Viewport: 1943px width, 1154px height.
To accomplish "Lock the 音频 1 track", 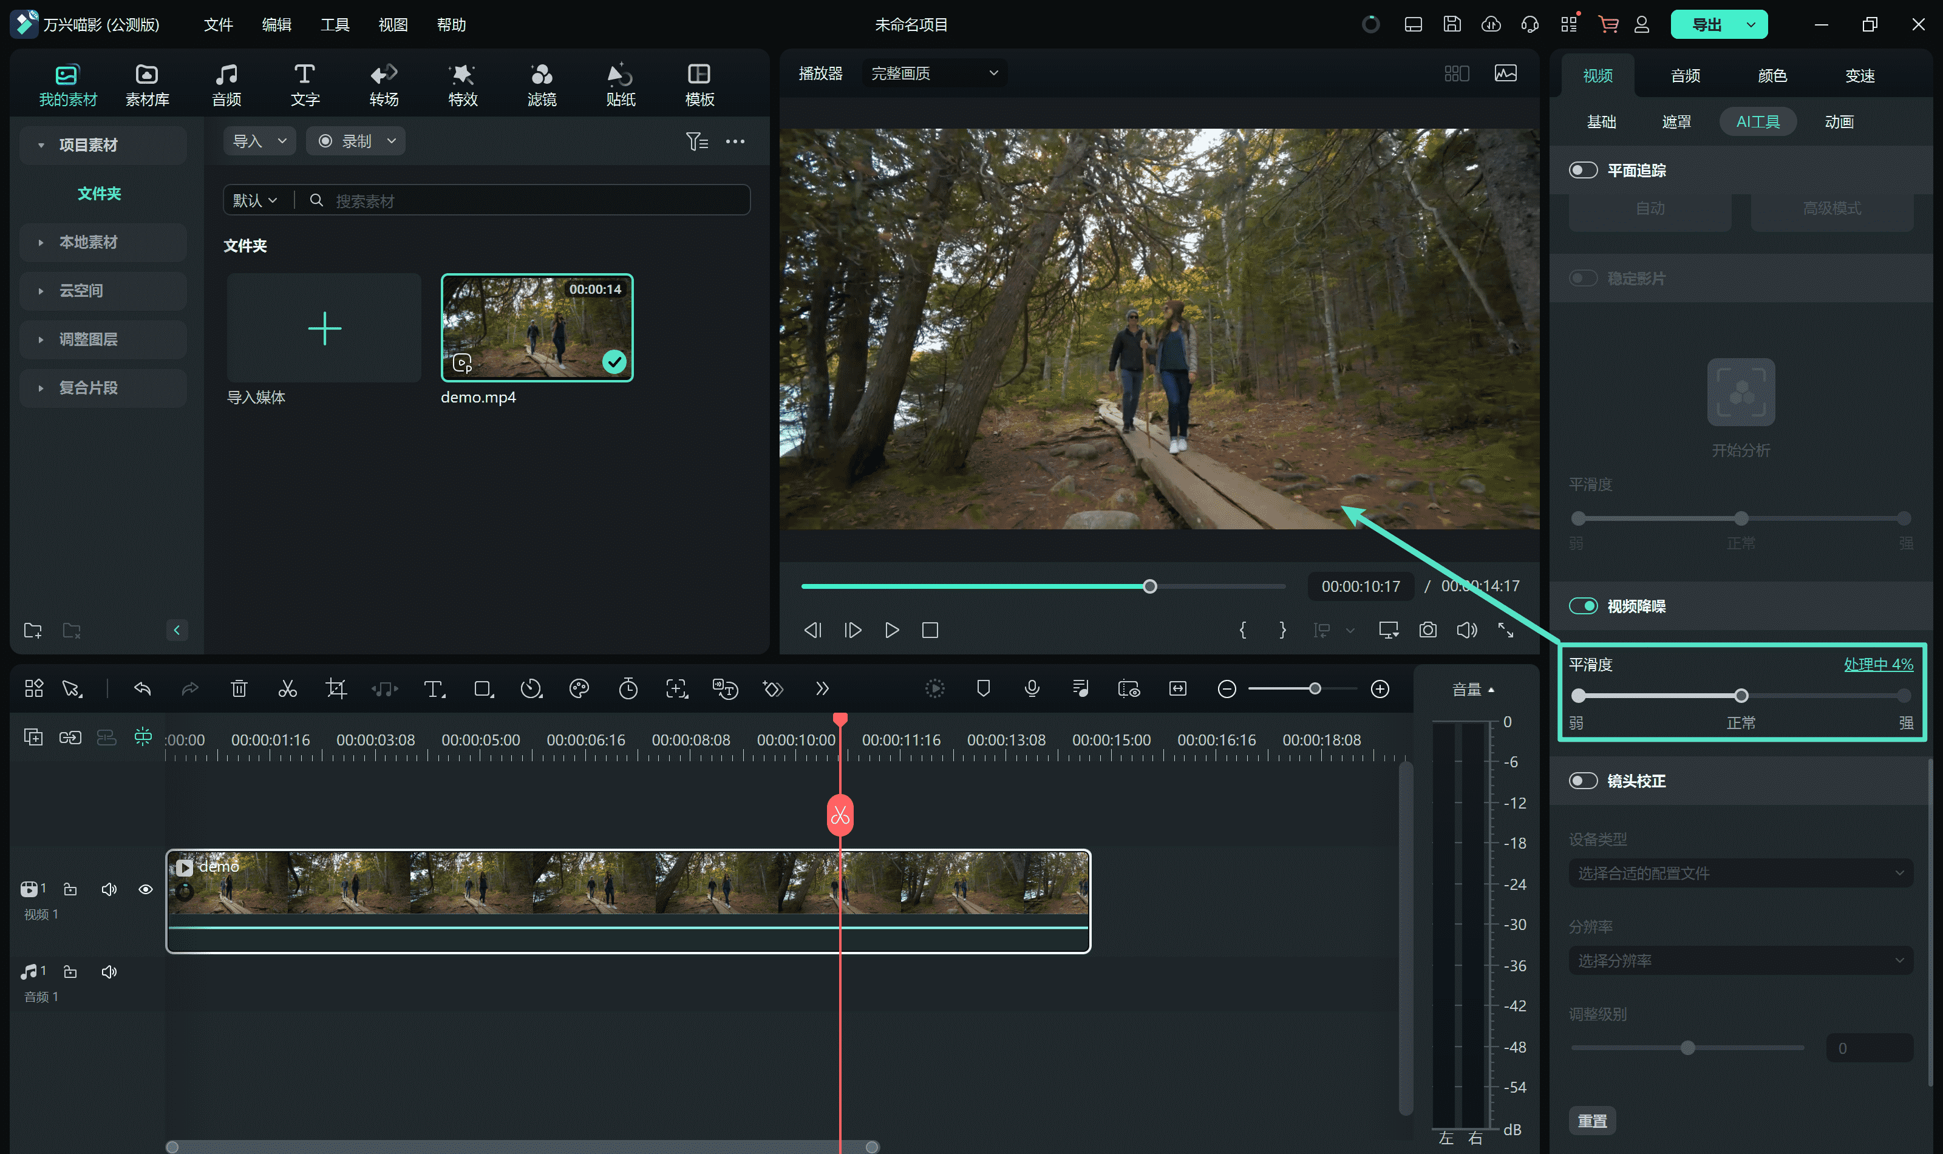I will pyautogui.click(x=70, y=972).
